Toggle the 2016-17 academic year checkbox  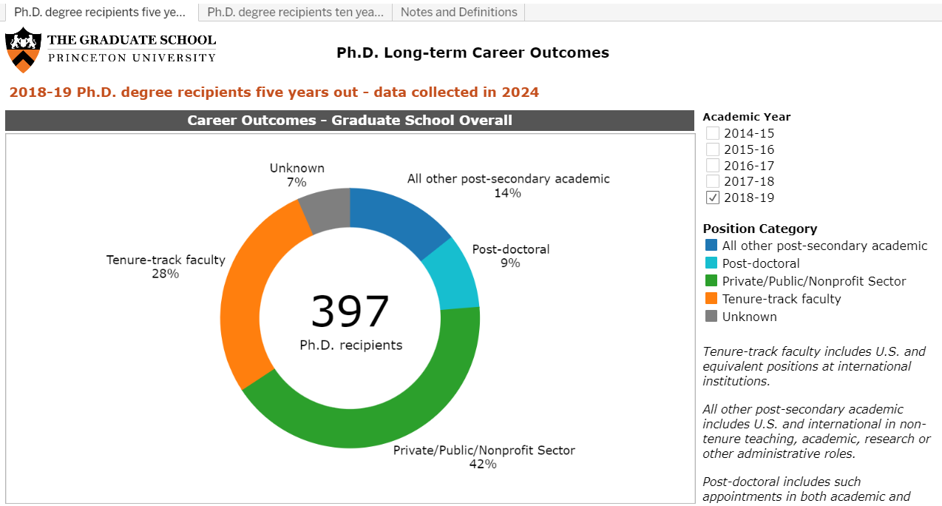[713, 166]
